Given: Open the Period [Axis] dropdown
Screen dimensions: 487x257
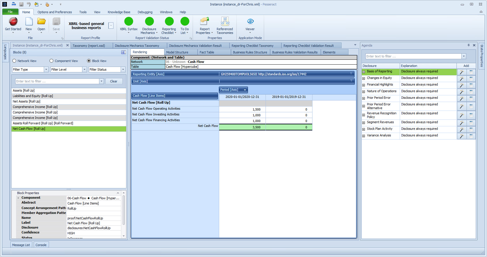Looking at the screenshot, I should coord(245,90).
